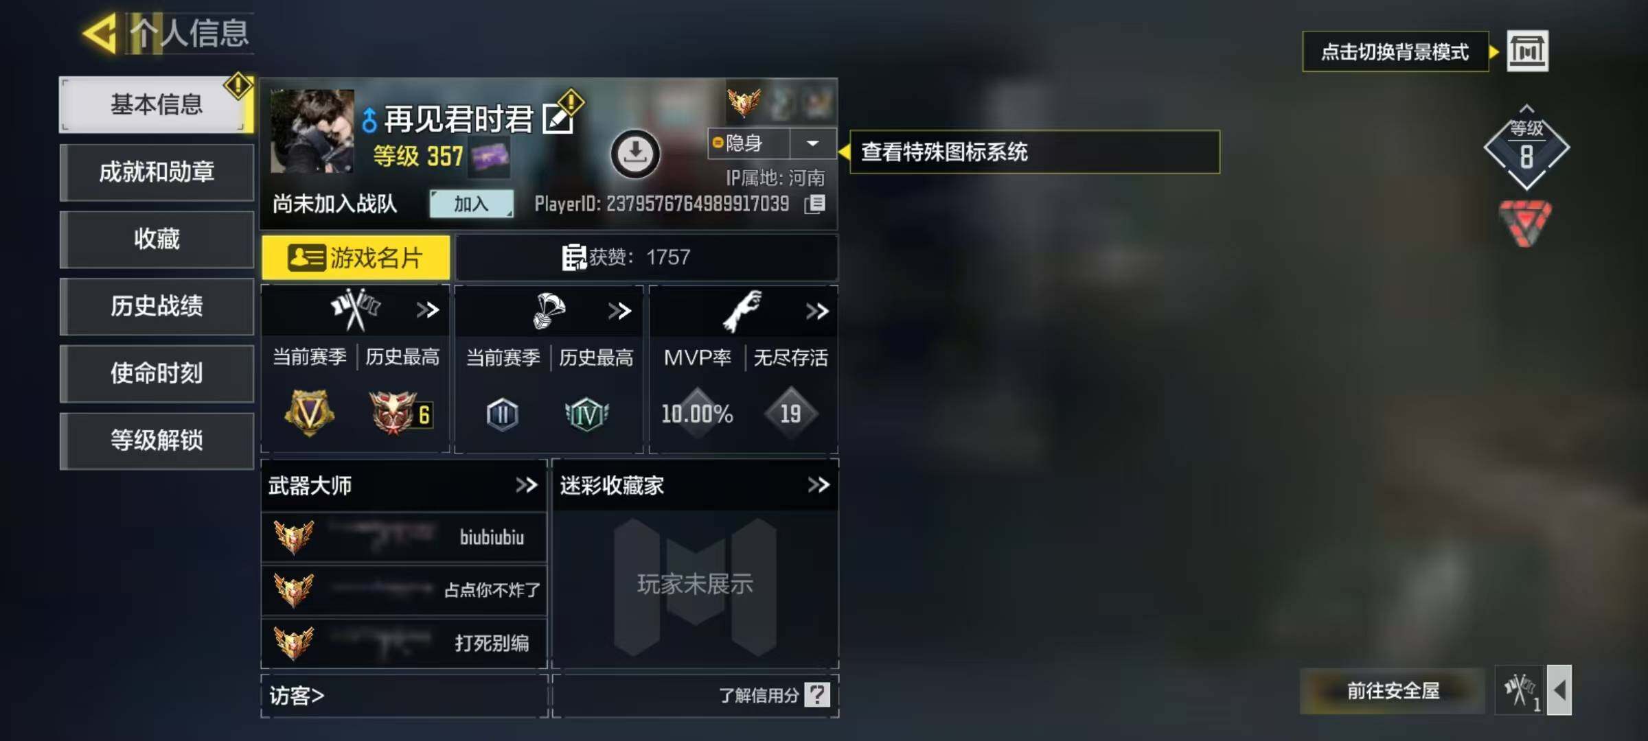Click the round download icon
Viewport: 1648px width, 741px height.
634,153
